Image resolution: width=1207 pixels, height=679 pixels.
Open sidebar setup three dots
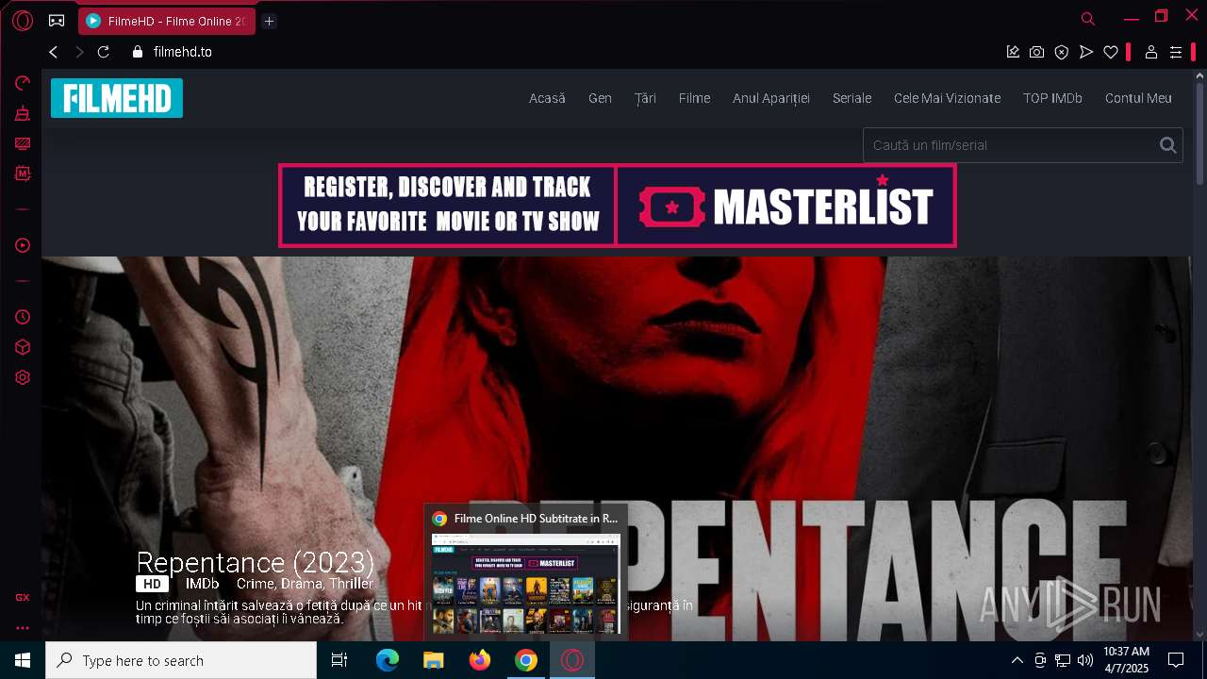point(23,627)
